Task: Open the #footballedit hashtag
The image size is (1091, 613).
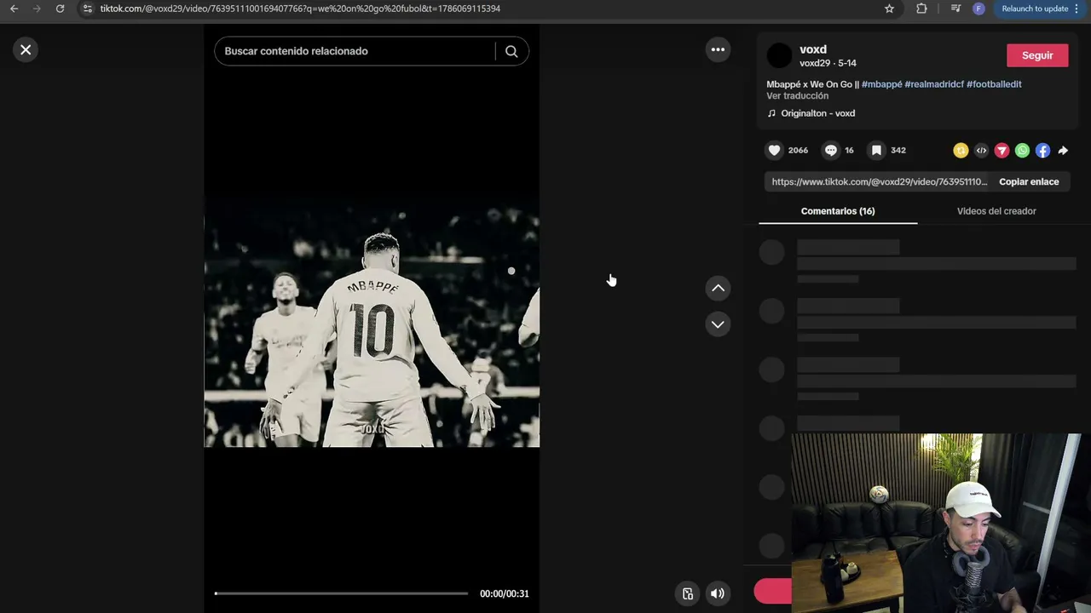Action: pyautogui.click(x=994, y=84)
